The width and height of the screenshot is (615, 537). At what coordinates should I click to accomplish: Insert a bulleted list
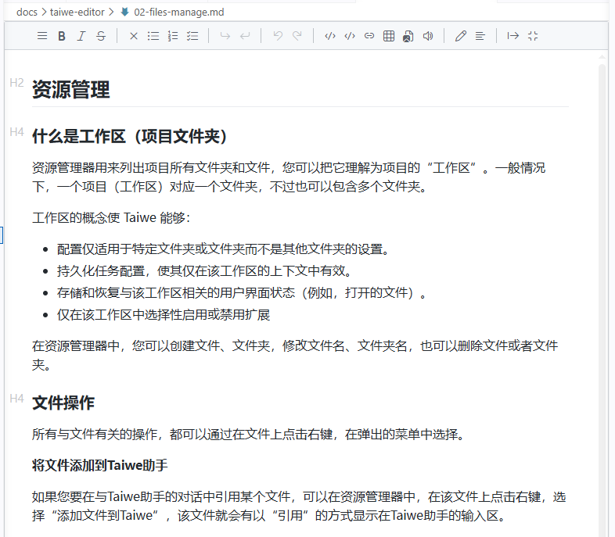pos(153,36)
